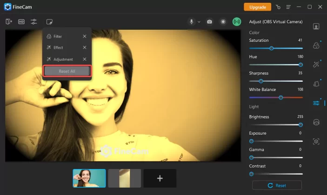Screen dimensions: 327x195
Task: Add a new scene with the plus thumbnail
Action: tap(160, 178)
